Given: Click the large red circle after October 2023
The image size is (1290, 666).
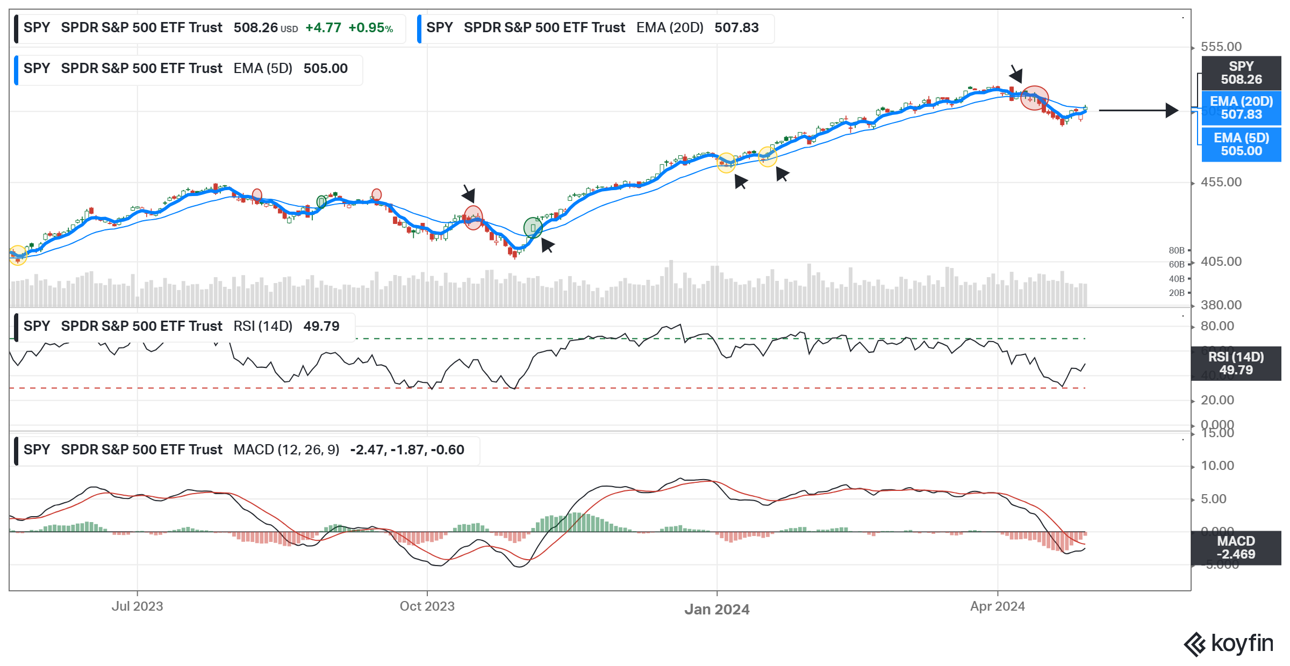Looking at the screenshot, I should [473, 218].
